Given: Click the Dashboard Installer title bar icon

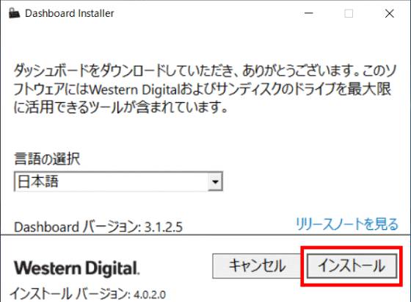Looking at the screenshot, I should click(15, 13).
